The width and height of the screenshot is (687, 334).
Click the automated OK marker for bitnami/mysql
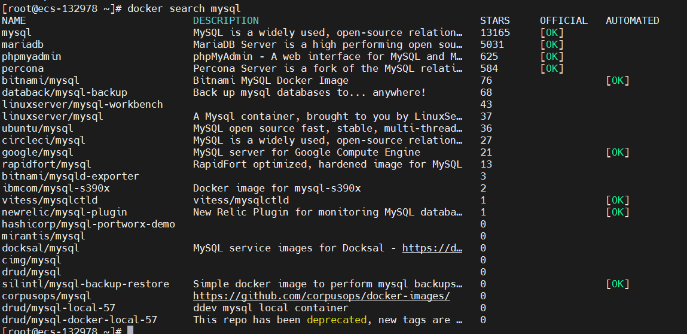(x=617, y=81)
